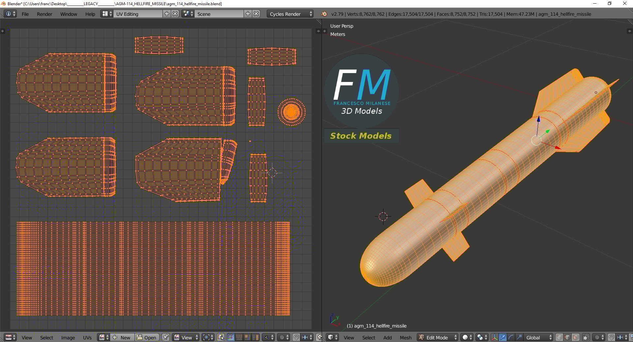Pin the image in the UV editor
The height and width of the screenshot is (342, 633).
(166, 337)
